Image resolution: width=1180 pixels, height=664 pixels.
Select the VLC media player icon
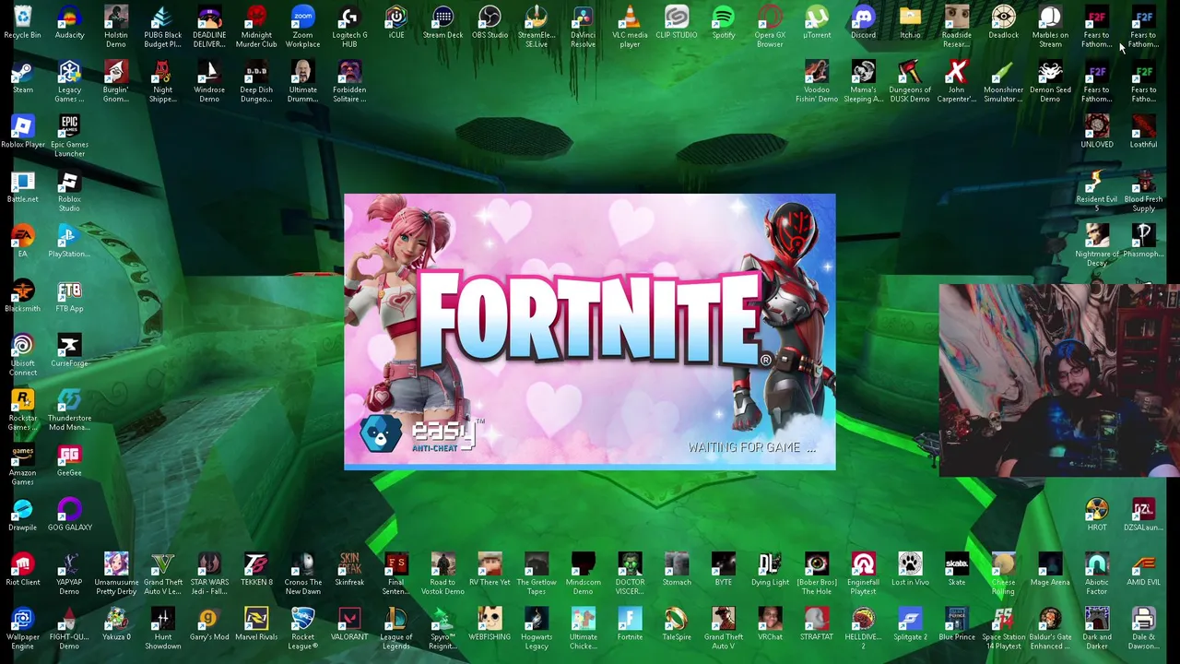pos(630,27)
